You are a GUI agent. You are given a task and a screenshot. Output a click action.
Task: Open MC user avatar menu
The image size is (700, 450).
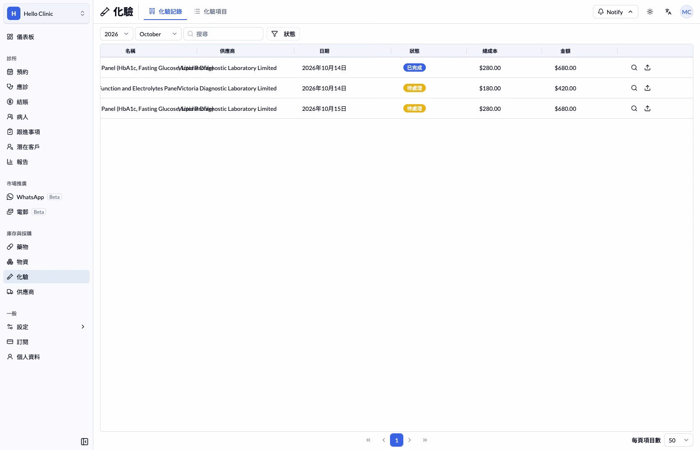(687, 12)
